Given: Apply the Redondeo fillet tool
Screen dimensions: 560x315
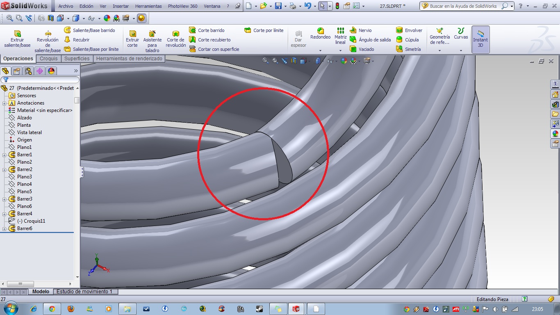Looking at the screenshot, I should point(320,34).
